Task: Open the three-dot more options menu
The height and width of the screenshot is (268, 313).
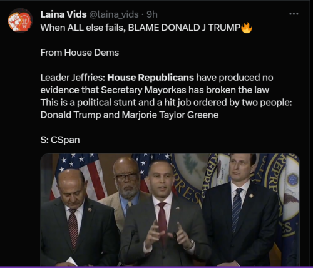Action: (294, 14)
